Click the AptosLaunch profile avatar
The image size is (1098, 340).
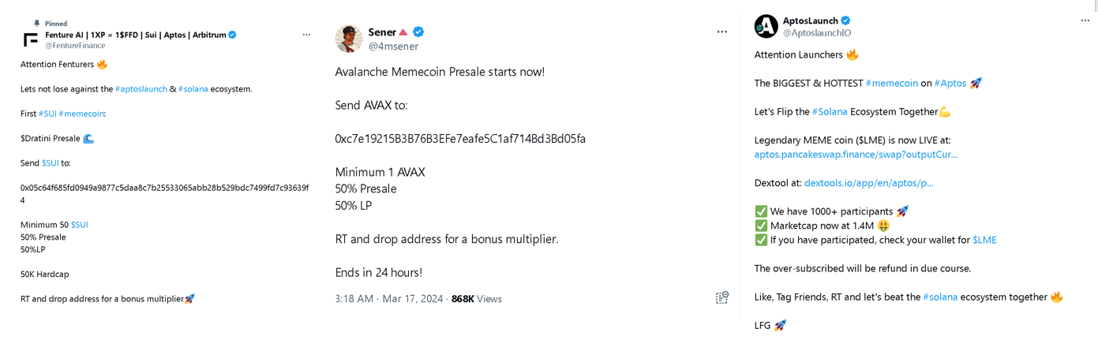pyautogui.click(x=766, y=26)
